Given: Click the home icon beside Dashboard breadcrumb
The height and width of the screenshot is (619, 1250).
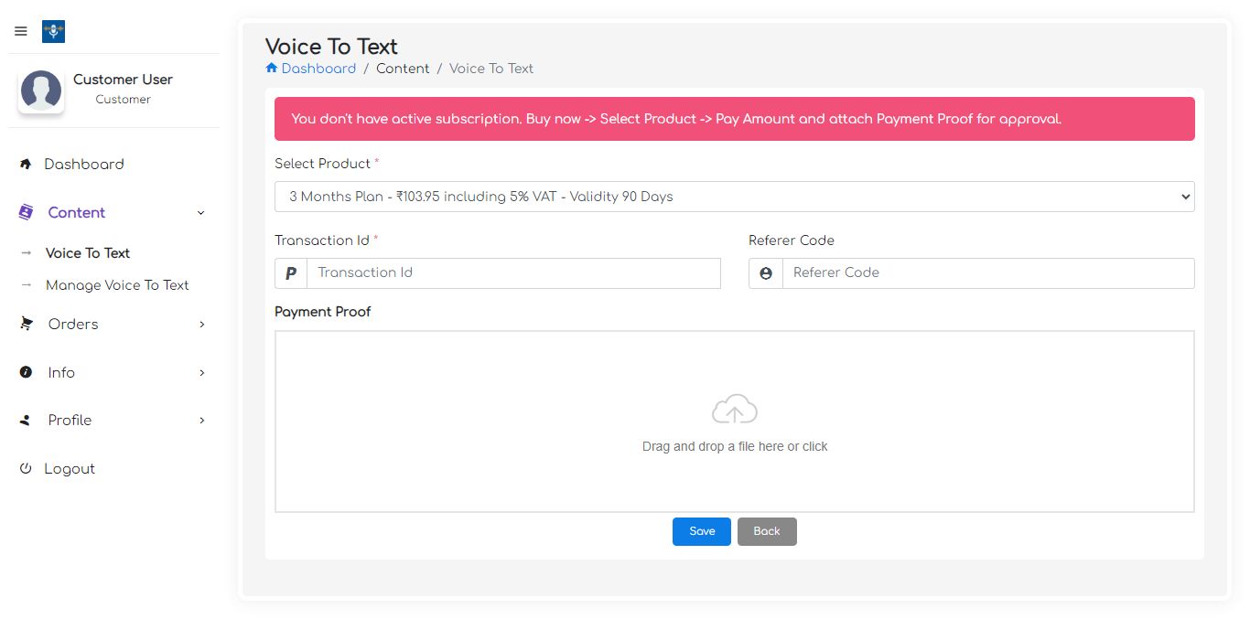Looking at the screenshot, I should [271, 69].
